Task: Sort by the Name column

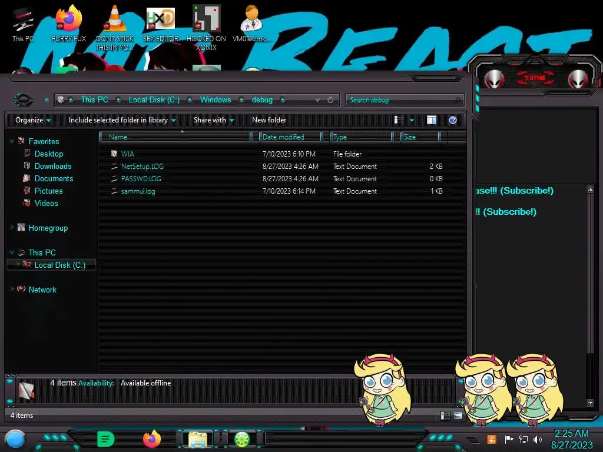Action: click(175, 137)
